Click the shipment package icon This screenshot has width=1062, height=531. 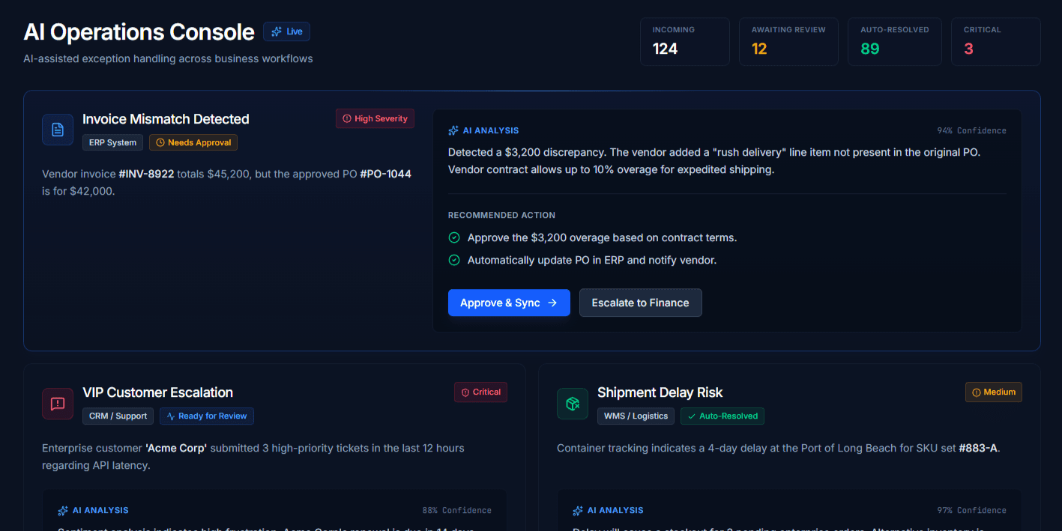572,403
